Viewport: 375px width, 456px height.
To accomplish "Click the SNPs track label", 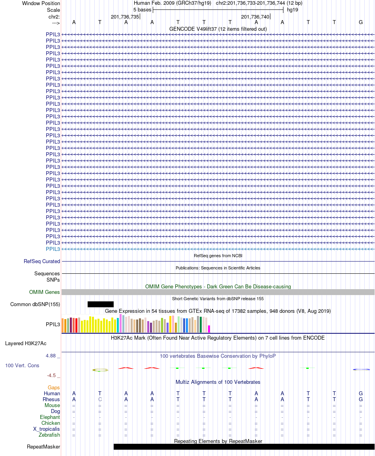I will [53, 280].
